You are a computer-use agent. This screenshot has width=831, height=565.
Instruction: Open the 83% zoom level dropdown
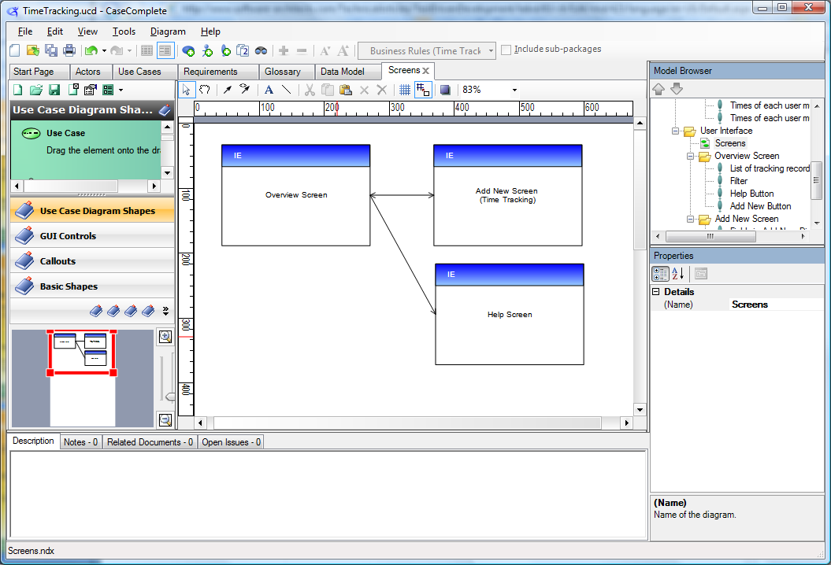point(514,90)
